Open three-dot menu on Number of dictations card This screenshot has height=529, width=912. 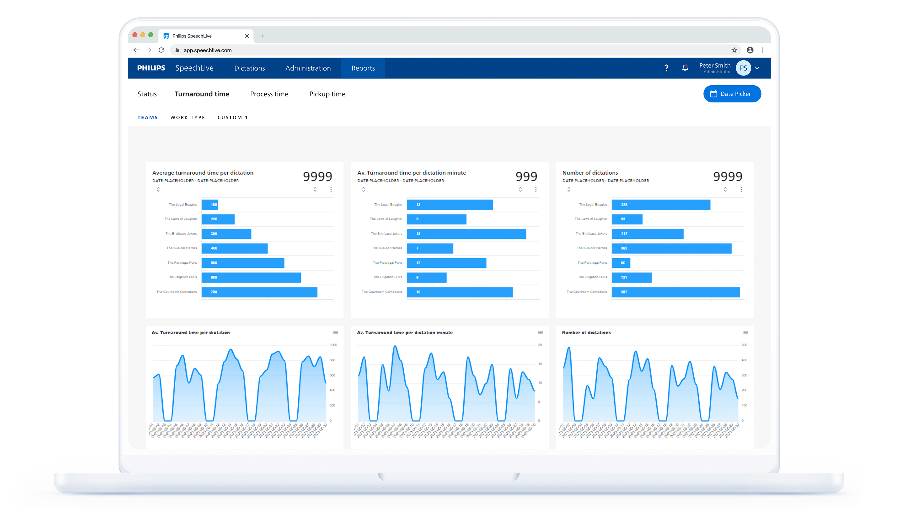pyautogui.click(x=741, y=190)
